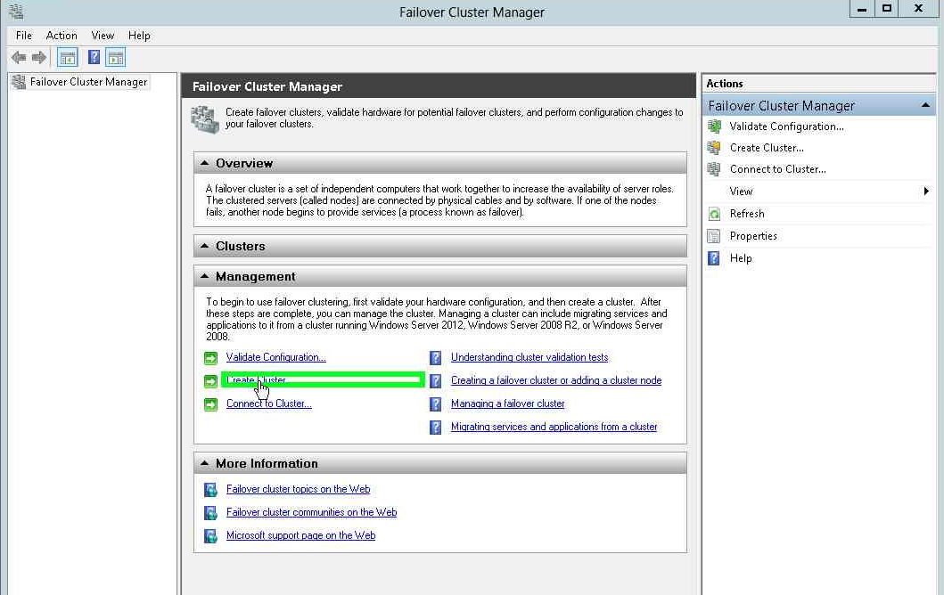Click help icon beside Creating a failover cluster
This screenshot has width=944, height=595.
435,381
